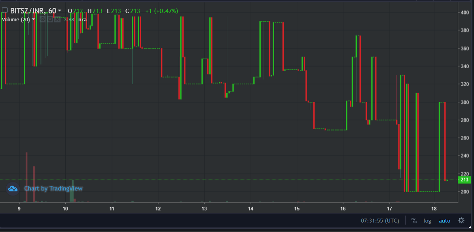Screen dimensions: 474x232
Task: Open the Volume (20) indicator dropdown arrow
Action: [x=34, y=19]
